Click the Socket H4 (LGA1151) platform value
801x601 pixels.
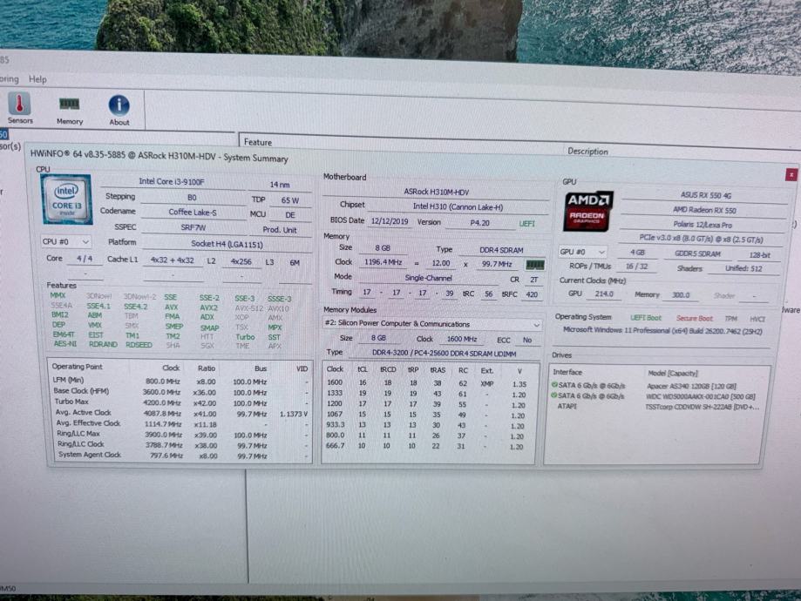227,244
